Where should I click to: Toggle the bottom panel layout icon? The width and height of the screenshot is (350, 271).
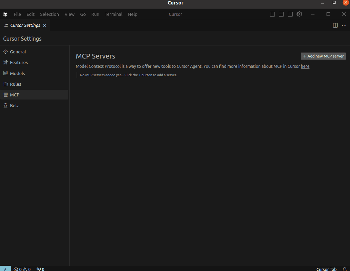[281, 14]
